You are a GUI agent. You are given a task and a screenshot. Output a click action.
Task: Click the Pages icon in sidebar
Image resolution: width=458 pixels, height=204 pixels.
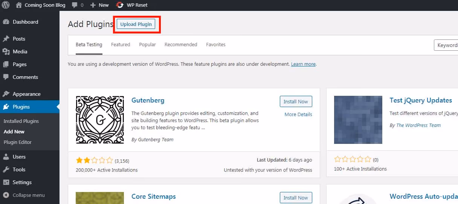pyautogui.click(x=6, y=64)
